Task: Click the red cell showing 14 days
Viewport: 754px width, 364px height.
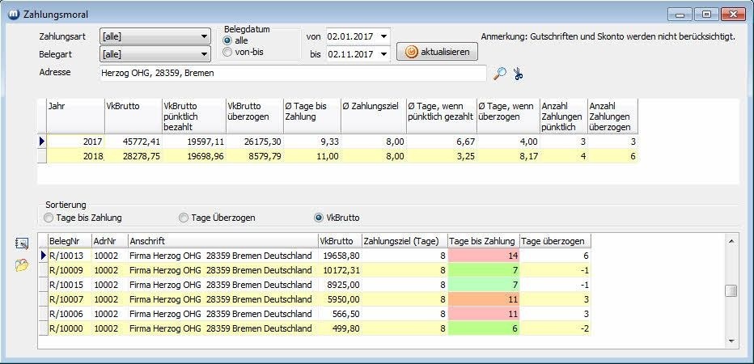Action: (482, 256)
